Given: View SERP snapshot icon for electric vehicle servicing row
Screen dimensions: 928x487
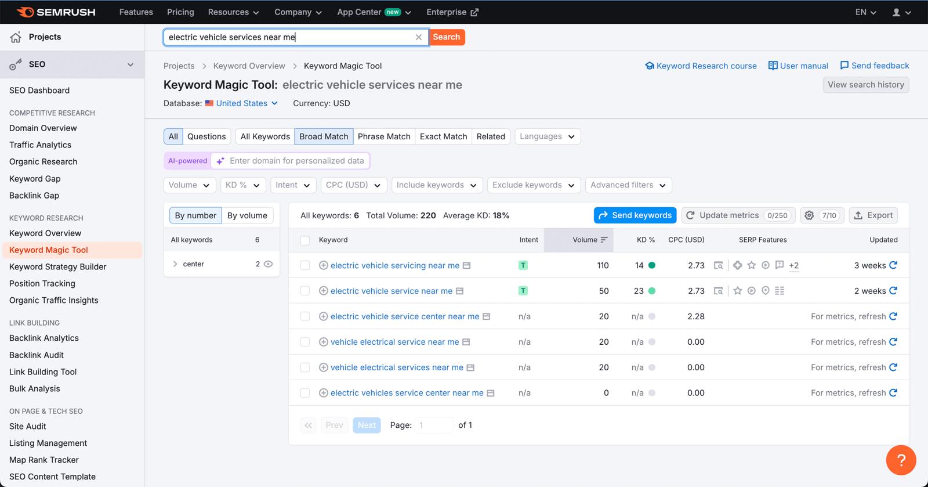Looking at the screenshot, I should 718,265.
